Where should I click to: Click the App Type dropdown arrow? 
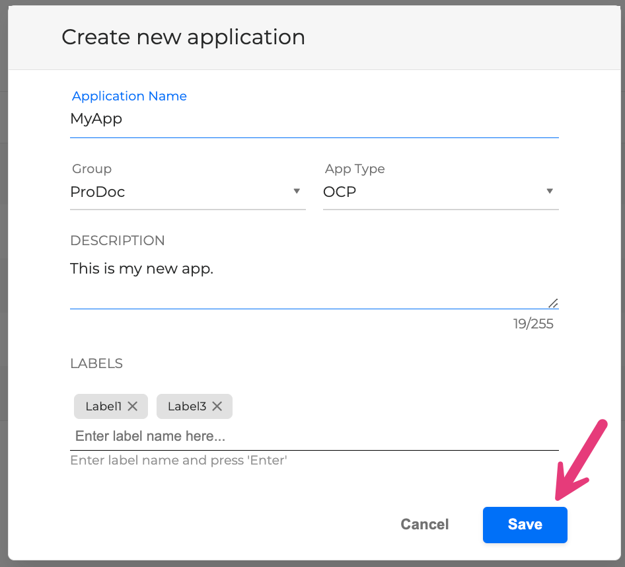549,192
